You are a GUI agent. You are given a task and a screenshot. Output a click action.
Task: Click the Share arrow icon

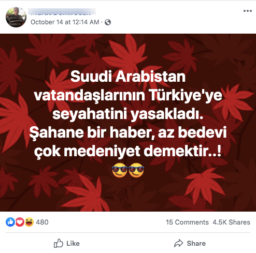pyautogui.click(x=178, y=243)
